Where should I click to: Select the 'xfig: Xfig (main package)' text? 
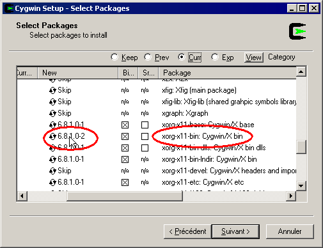click(199, 90)
